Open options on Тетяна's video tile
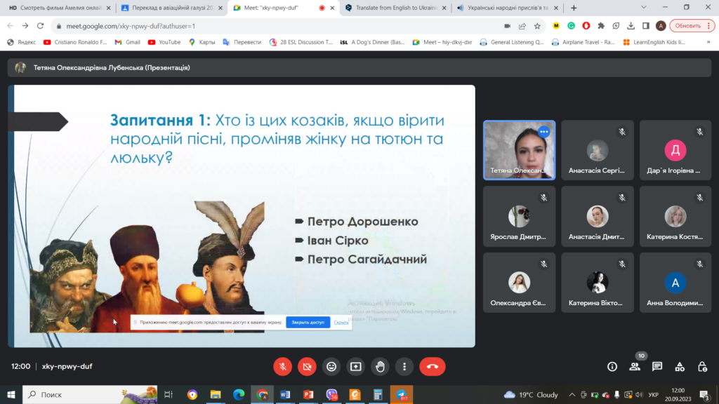Screen dimensions: 719x404 543,132
